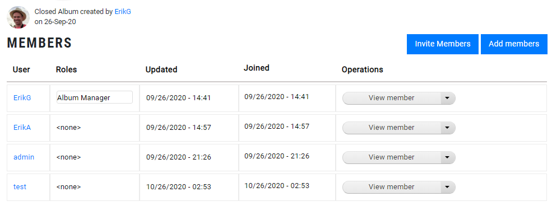Viewport: 552px width, 220px height.
Task: Open the test user profile link
Action: pyautogui.click(x=20, y=187)
